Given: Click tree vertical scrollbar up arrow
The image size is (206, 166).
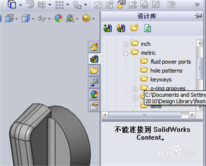Looking at the screenshot, I should coord(200,43).
